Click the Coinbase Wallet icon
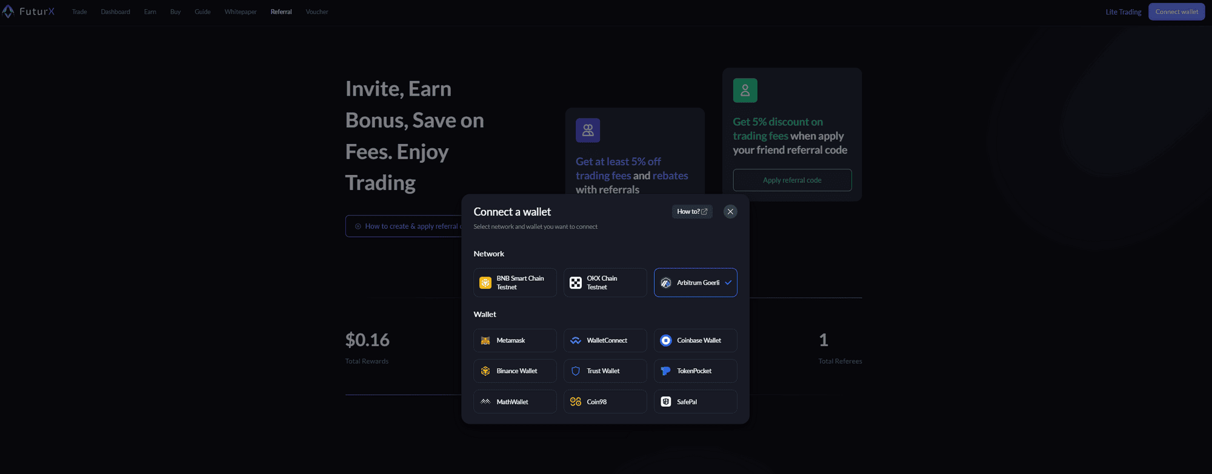This screenshot has width=1212, height=474. point(666,340)
